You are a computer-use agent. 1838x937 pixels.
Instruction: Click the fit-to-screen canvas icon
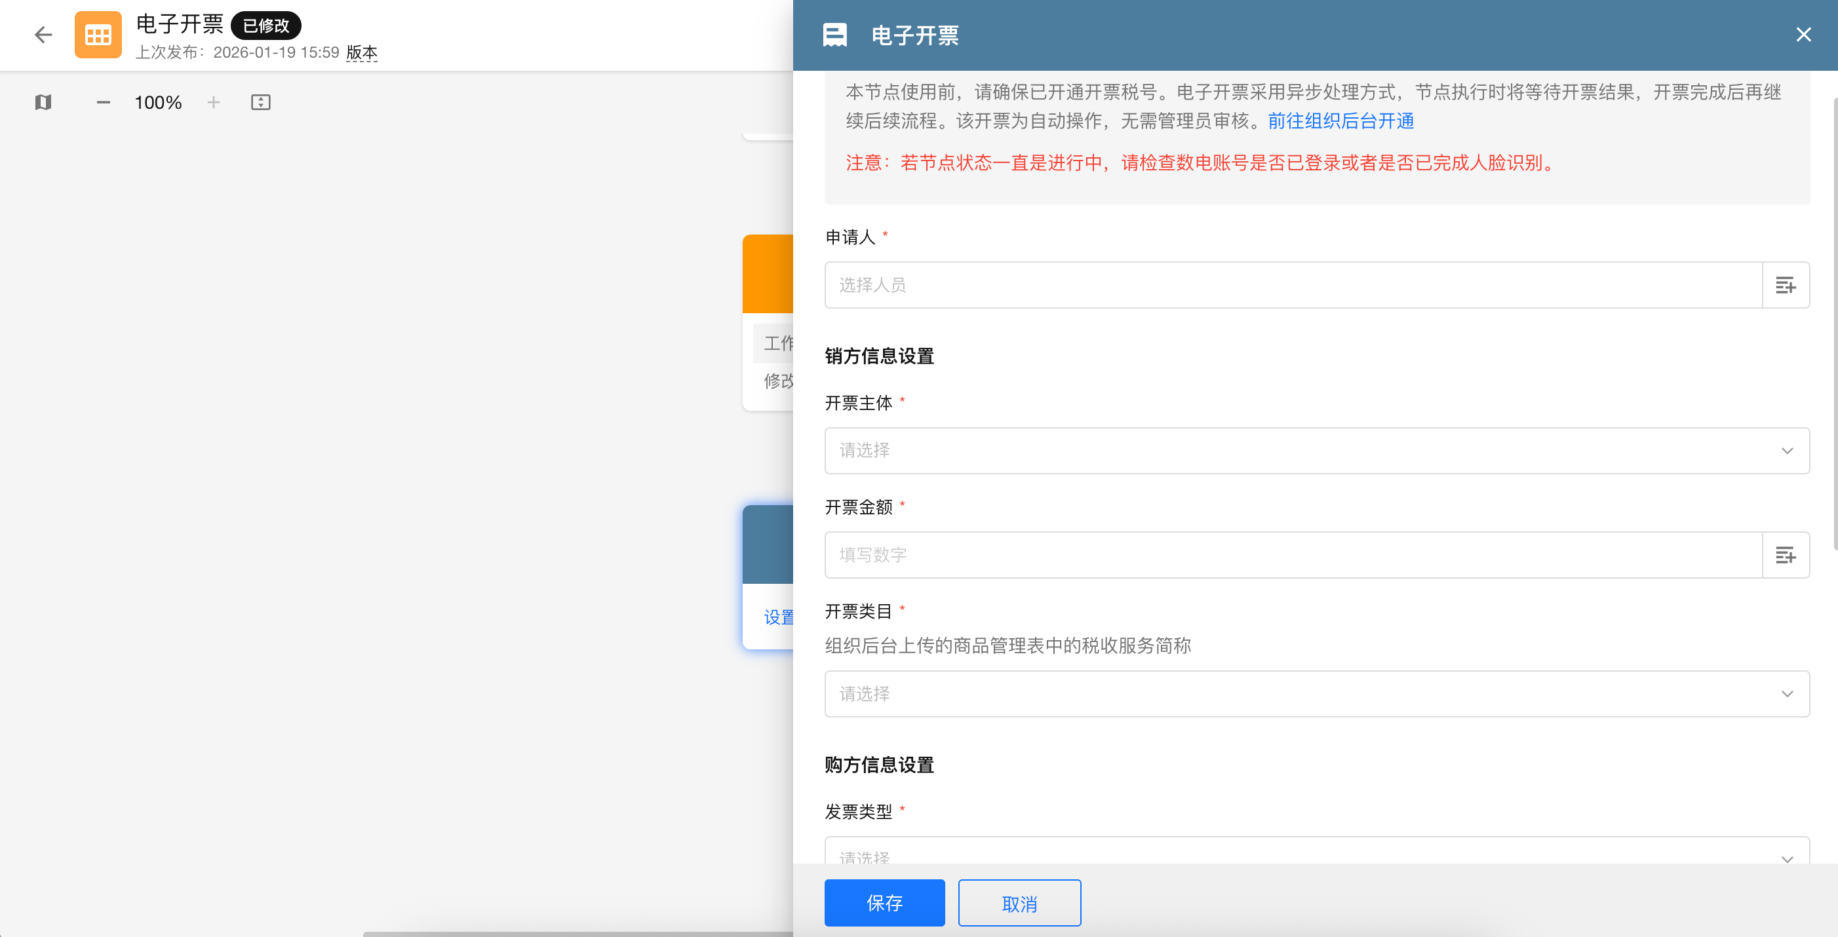[260, 102]
